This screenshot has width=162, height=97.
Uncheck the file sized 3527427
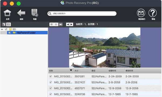tap(50, 82)
